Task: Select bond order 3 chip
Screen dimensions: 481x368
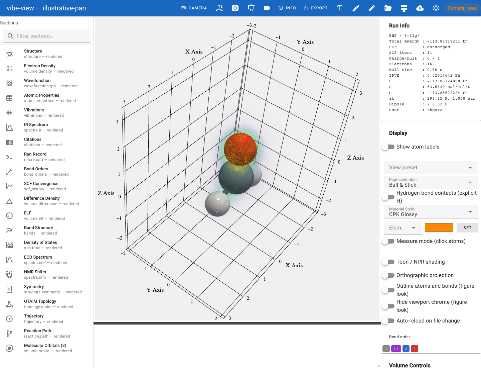Action: [x=415, y=349]
